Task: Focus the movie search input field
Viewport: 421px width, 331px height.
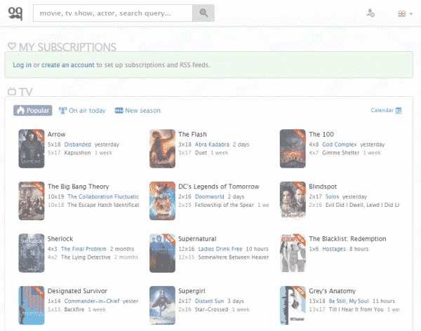Action: [x=113, y=13]
